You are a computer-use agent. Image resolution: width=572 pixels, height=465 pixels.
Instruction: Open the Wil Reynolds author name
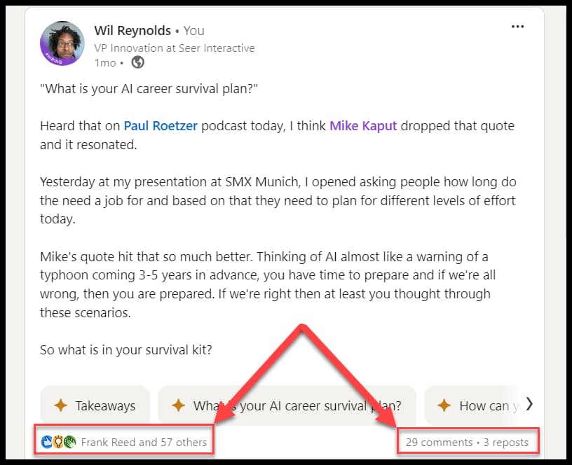click(x=132, y=31)
